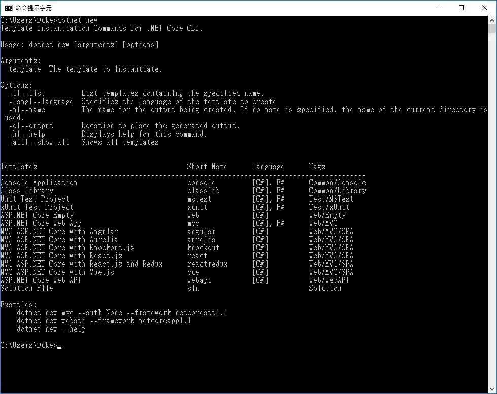
Task: Click 'dotnet new mvc --auth None' example
Action: [122, 313]
